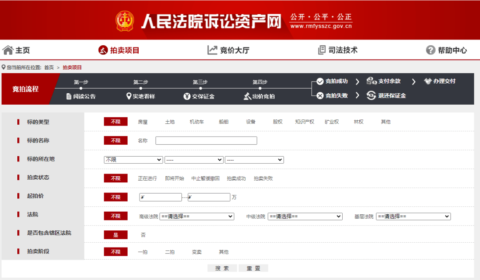
Task: Open the 中级法院 dropdown
Action: (x=305, y=216)
